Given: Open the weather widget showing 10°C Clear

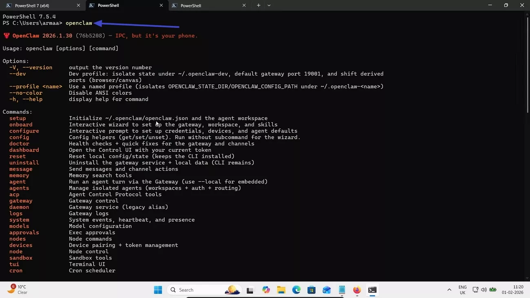Looking at the screenshot, I should click(17, 289).
